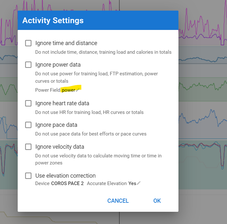This screenshot has width=227, height=224.
Task: Edit the Power Field pencil icon
Action: (77, 90)
